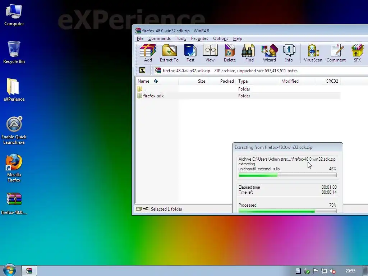Click the 'Elapsed time' label

(249, 187)
